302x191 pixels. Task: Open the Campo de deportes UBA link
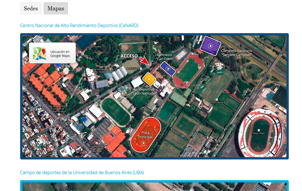point(82,172)
